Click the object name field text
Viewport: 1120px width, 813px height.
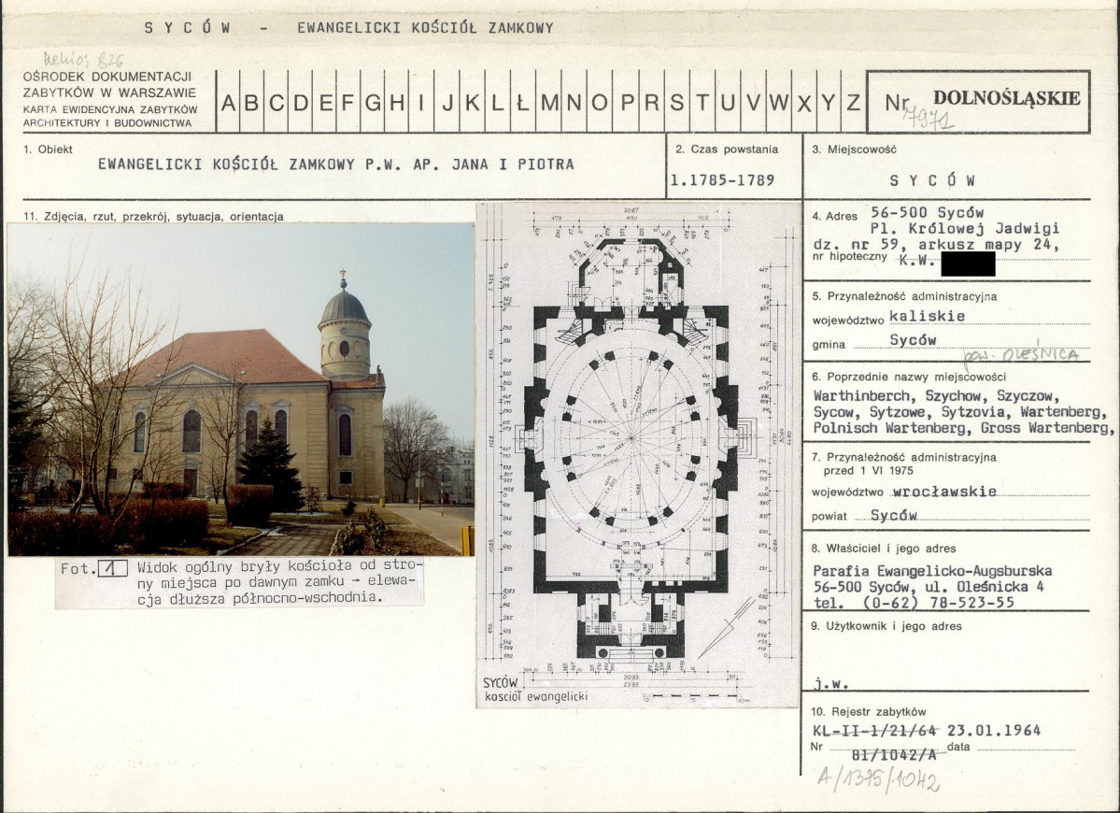335,164
